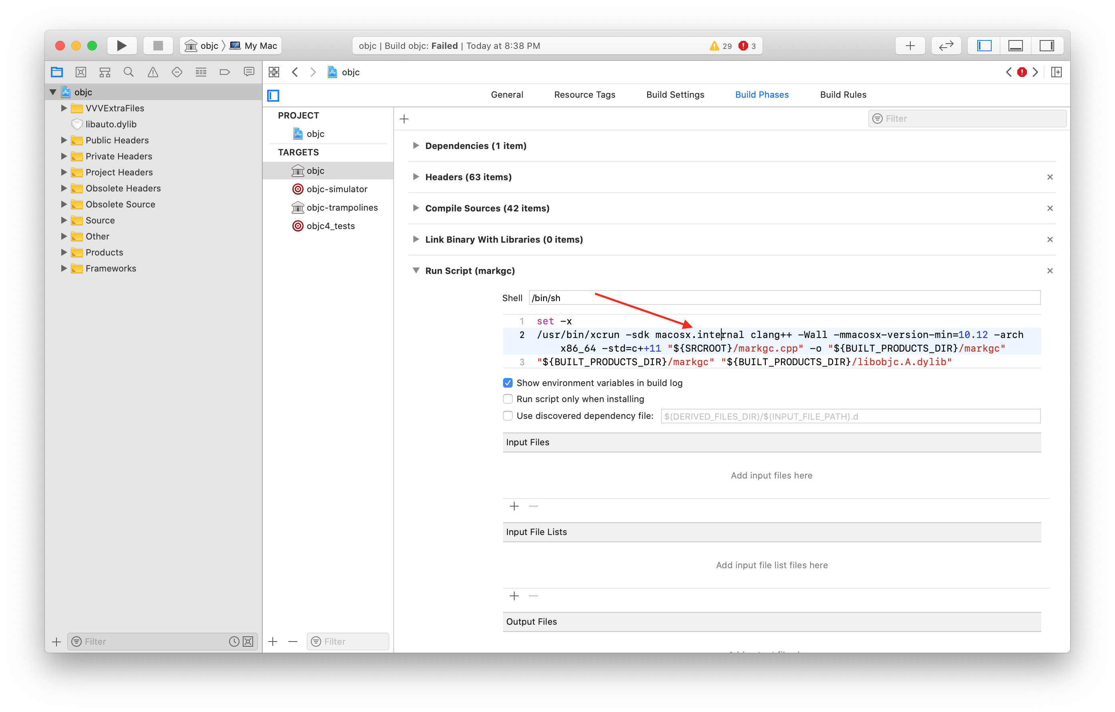The height and width of the screenshot is (712, 1115).
Task: Collapse the objc project root
Action: (x=53, y=92)
